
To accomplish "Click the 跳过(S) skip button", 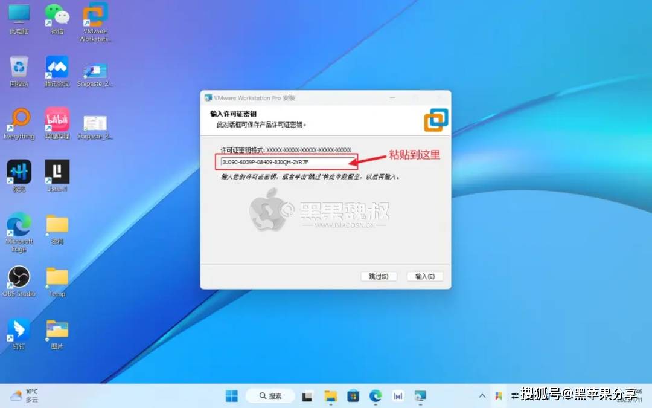I will coord(379,276).
